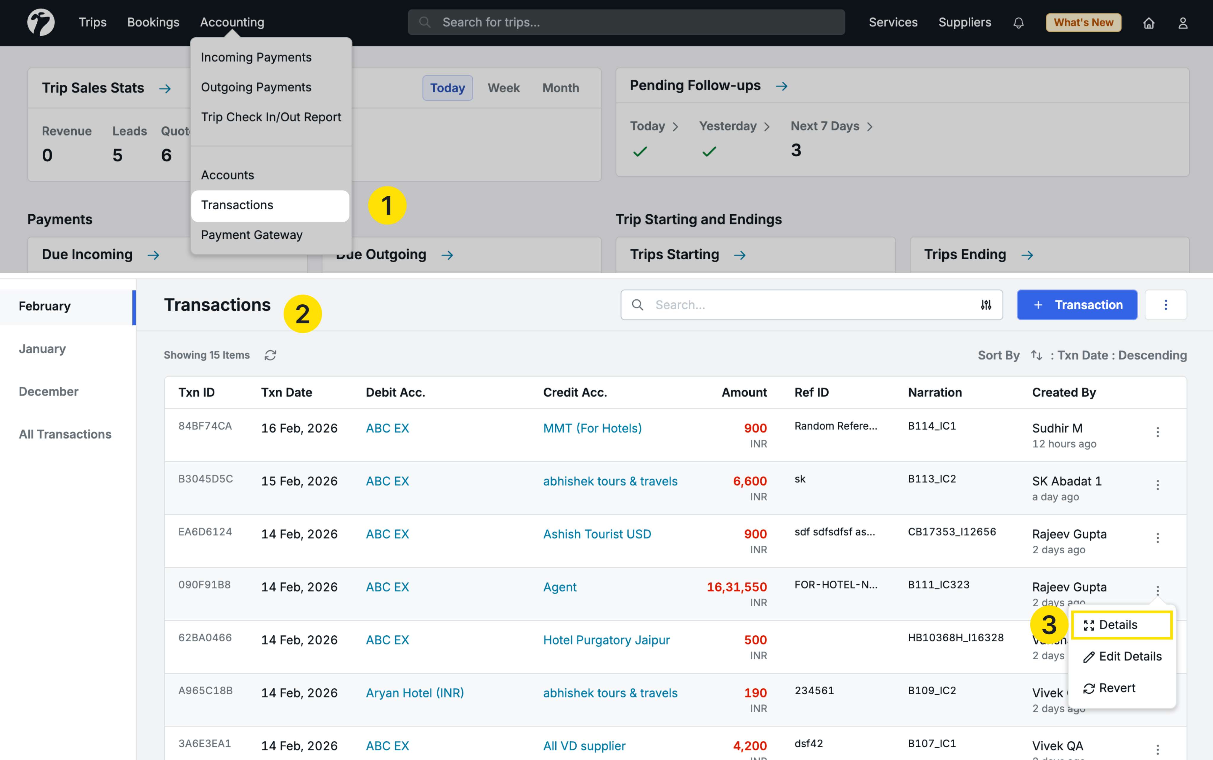The width and height of the screenshot is (1213, 760).
Task: Open row actions for Sudhir M transaction
Action: point(1157,432)
